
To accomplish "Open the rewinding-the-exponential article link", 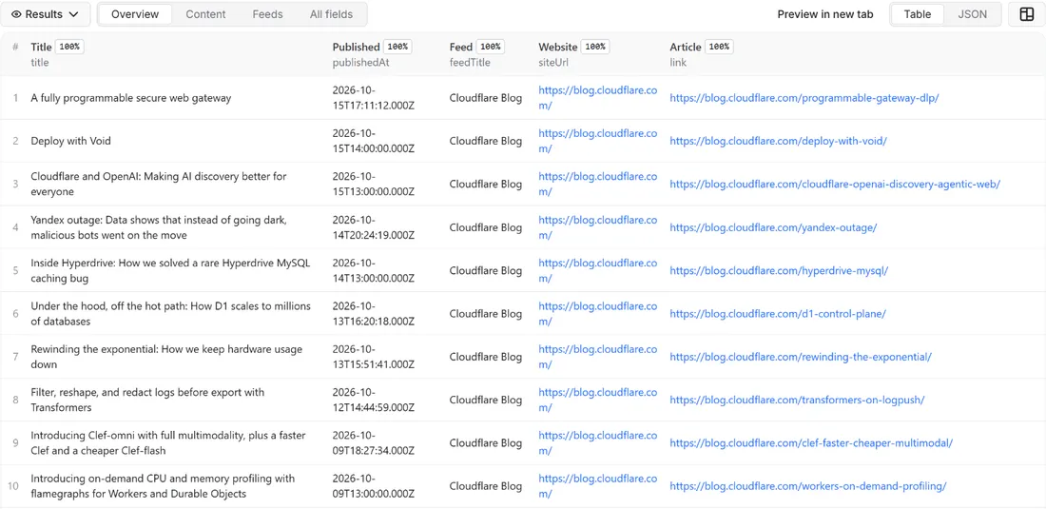I will tap(801, 357).
